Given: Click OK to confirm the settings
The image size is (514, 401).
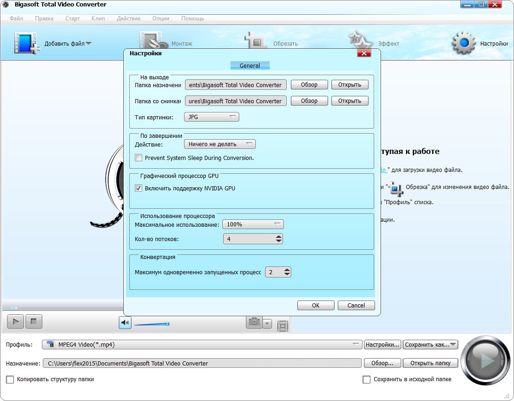Looking at the screenshot, I should [315, 305].
